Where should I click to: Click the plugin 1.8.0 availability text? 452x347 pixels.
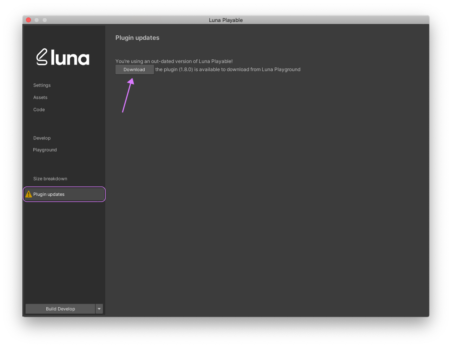[228, 69]
